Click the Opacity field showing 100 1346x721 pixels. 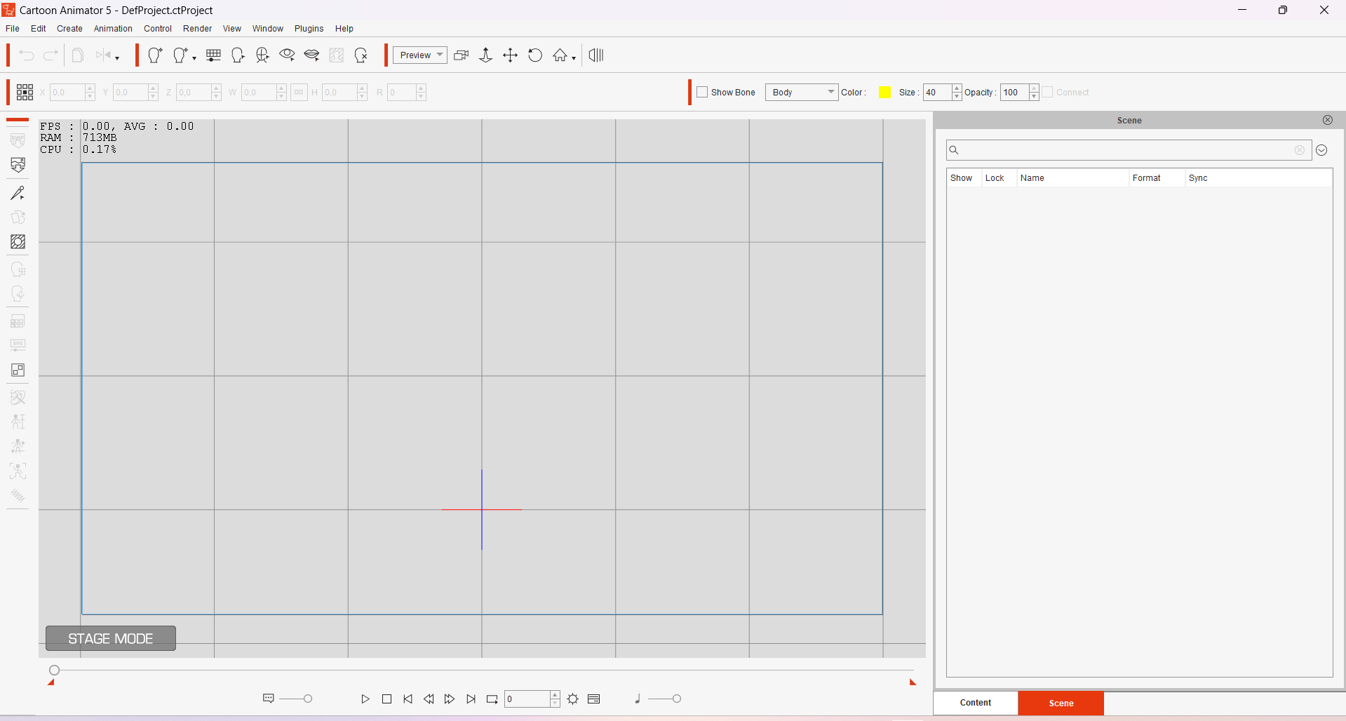pos(1014,92)
